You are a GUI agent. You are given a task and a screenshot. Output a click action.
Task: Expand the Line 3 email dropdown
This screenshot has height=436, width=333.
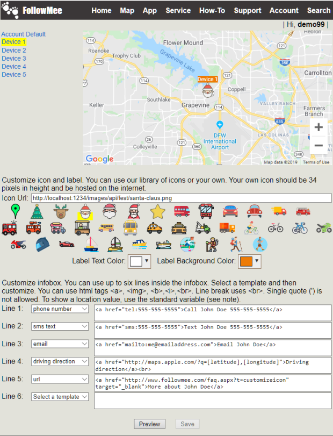pos(60,344)
